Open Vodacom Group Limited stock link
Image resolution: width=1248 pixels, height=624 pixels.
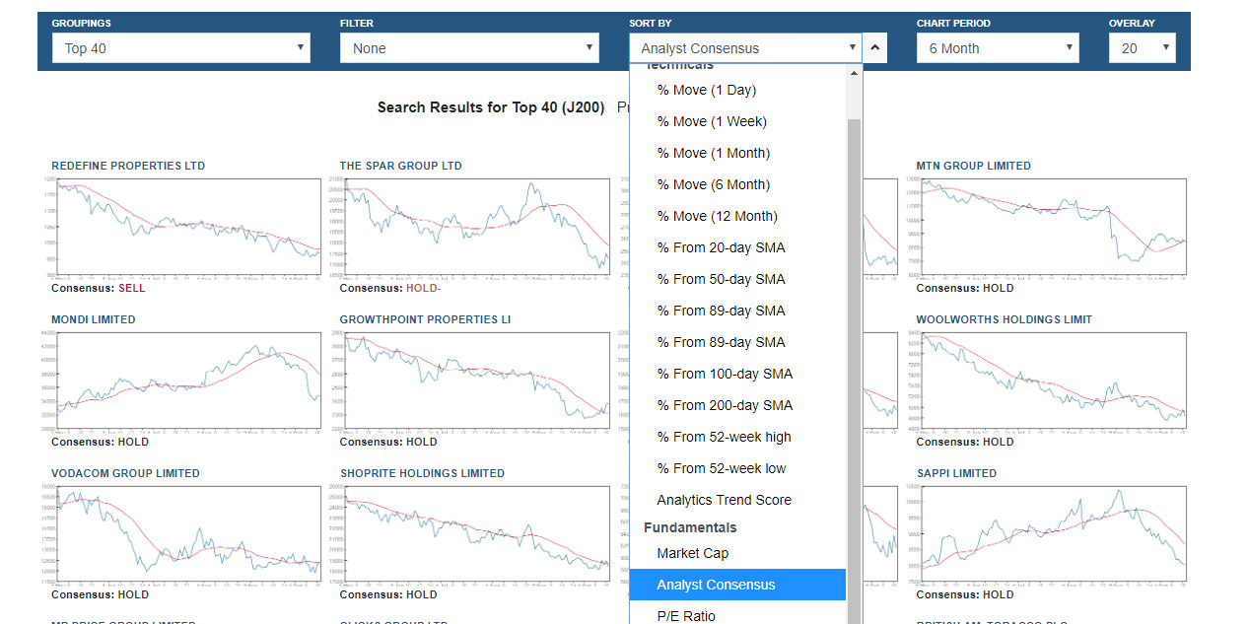[x=125, y=473]
